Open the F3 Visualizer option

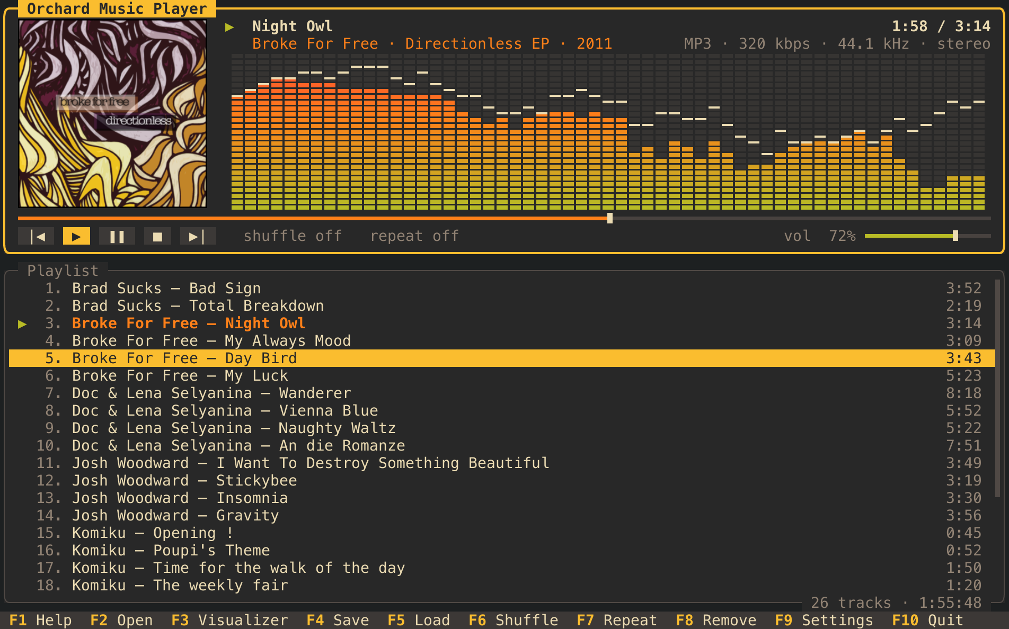(x=229, y=621)
